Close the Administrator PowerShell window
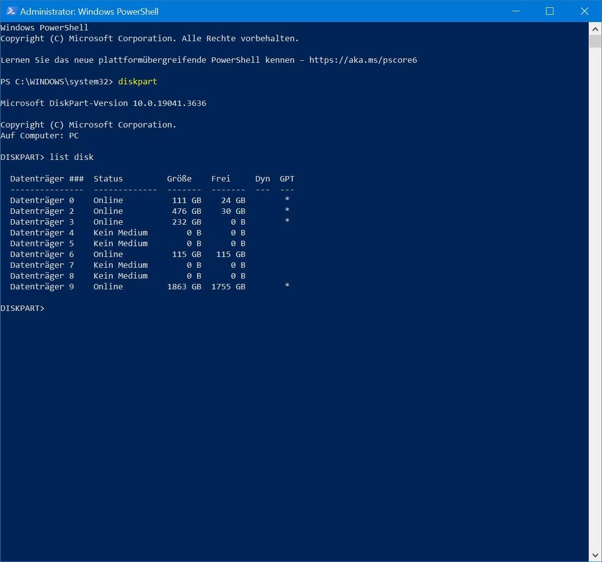The width and height of the screenshot is (602, 562). tap(584, 11)
